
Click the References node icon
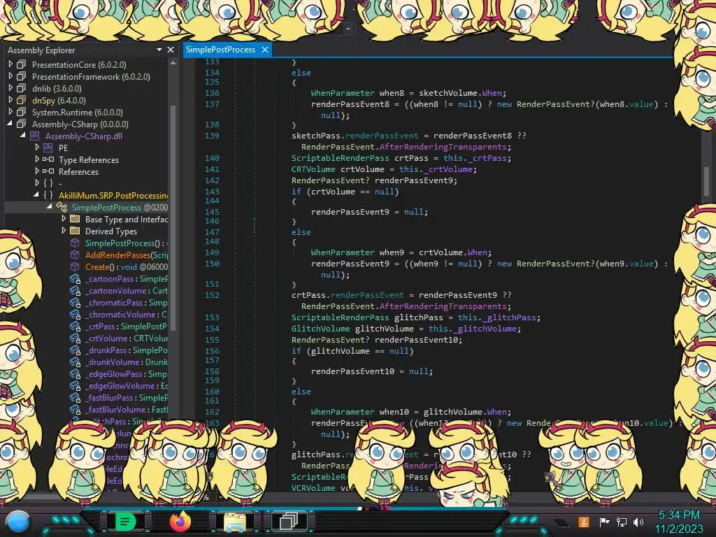tap(48, 171)
